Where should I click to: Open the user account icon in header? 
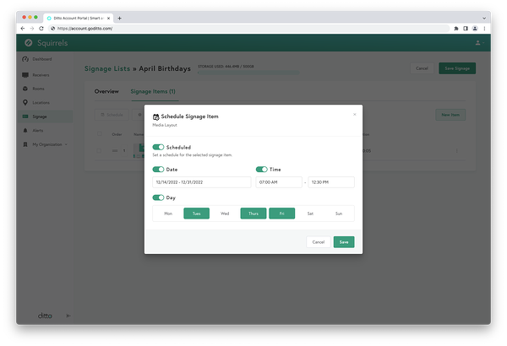tap(477, 42)
